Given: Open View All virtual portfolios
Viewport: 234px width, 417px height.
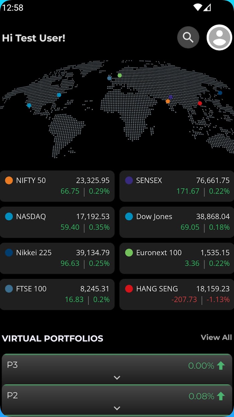Looking at the screenshot, I should (x=216, y=337).
